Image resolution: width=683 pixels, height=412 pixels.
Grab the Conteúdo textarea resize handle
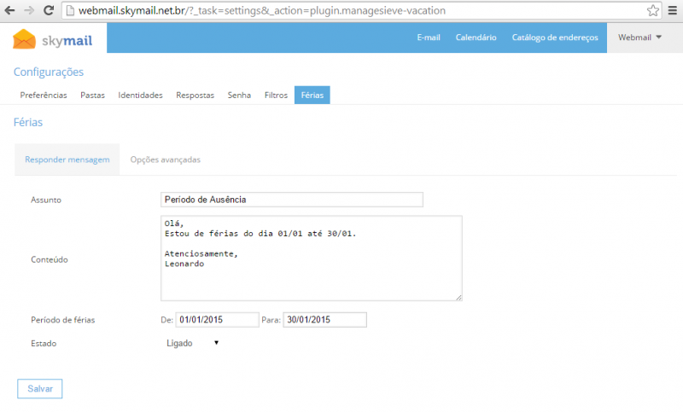coord(458,298)
